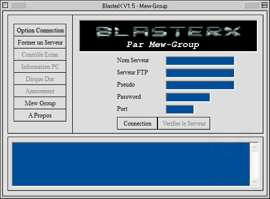Click the log scrollbar down arrow
The image size is (270, 199).
254,181
